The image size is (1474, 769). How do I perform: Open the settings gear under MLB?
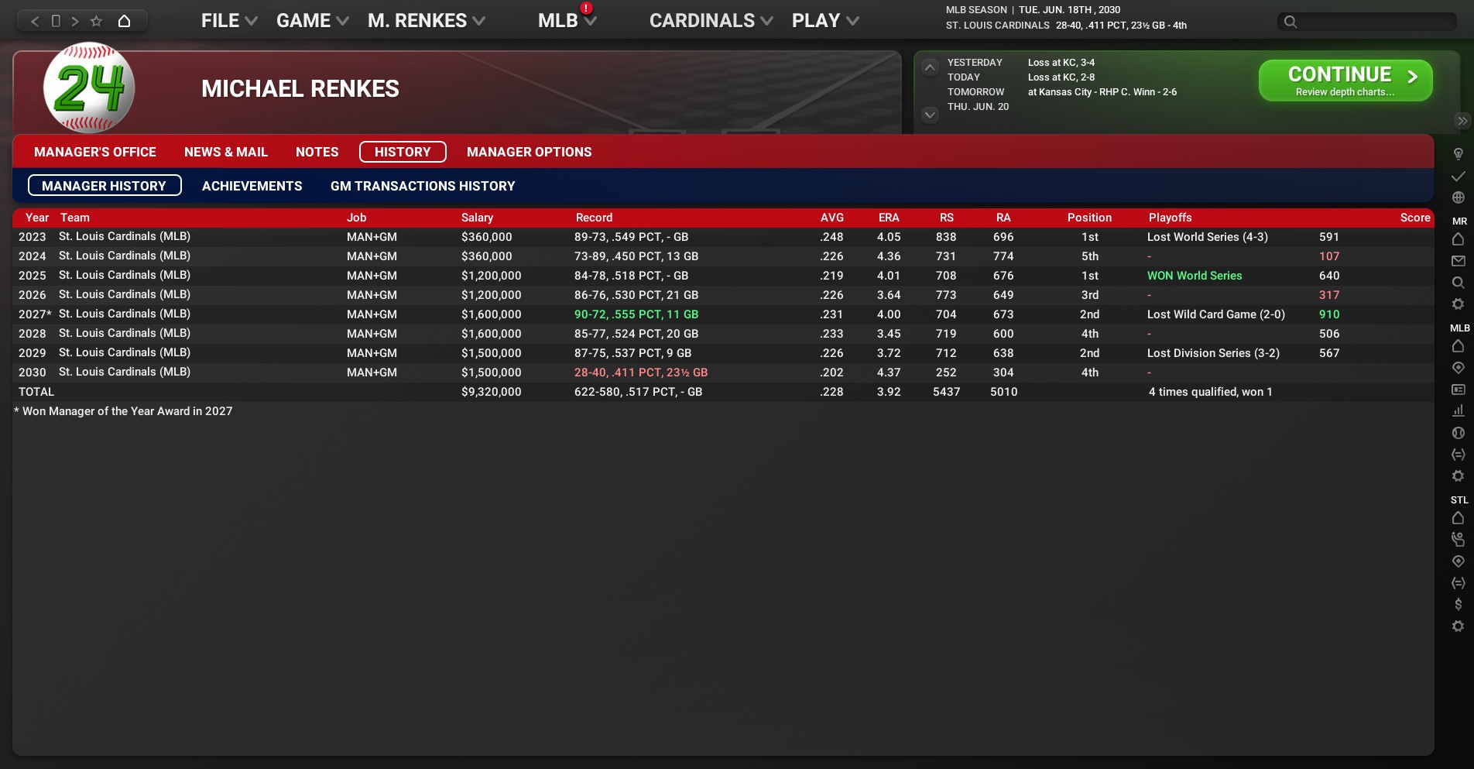pyautogui.click(x=1459, y=476)
